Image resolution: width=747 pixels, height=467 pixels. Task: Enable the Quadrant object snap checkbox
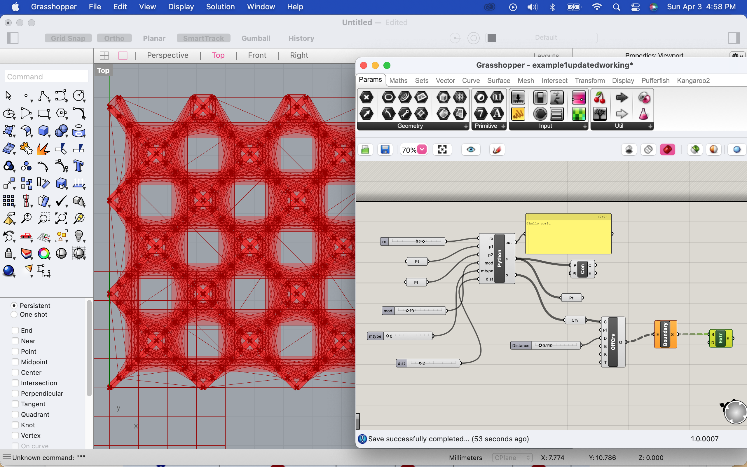(x=15, y=414)
